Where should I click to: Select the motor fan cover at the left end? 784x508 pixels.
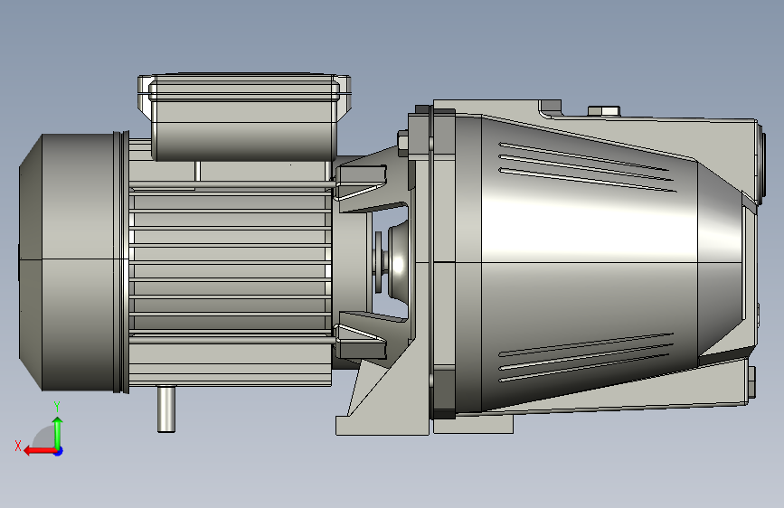click(x=72, y=262)
